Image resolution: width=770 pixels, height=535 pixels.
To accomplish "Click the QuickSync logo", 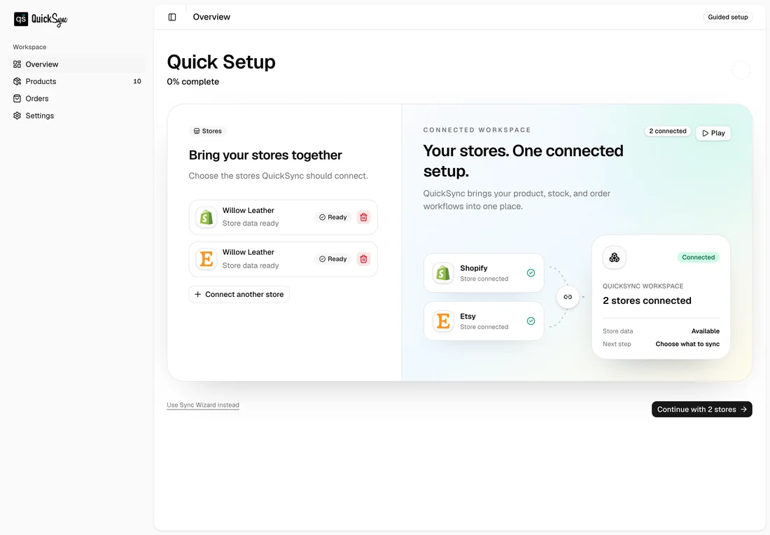I will (x=41, y=19).
